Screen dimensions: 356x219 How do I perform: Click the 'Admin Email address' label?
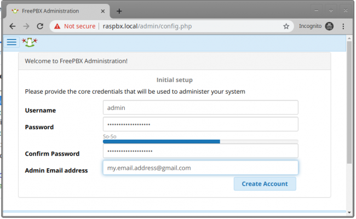click(x=56, y=170)
